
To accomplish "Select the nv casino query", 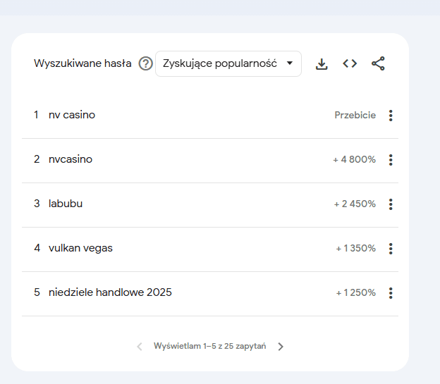I will click(x=72, y=115).
